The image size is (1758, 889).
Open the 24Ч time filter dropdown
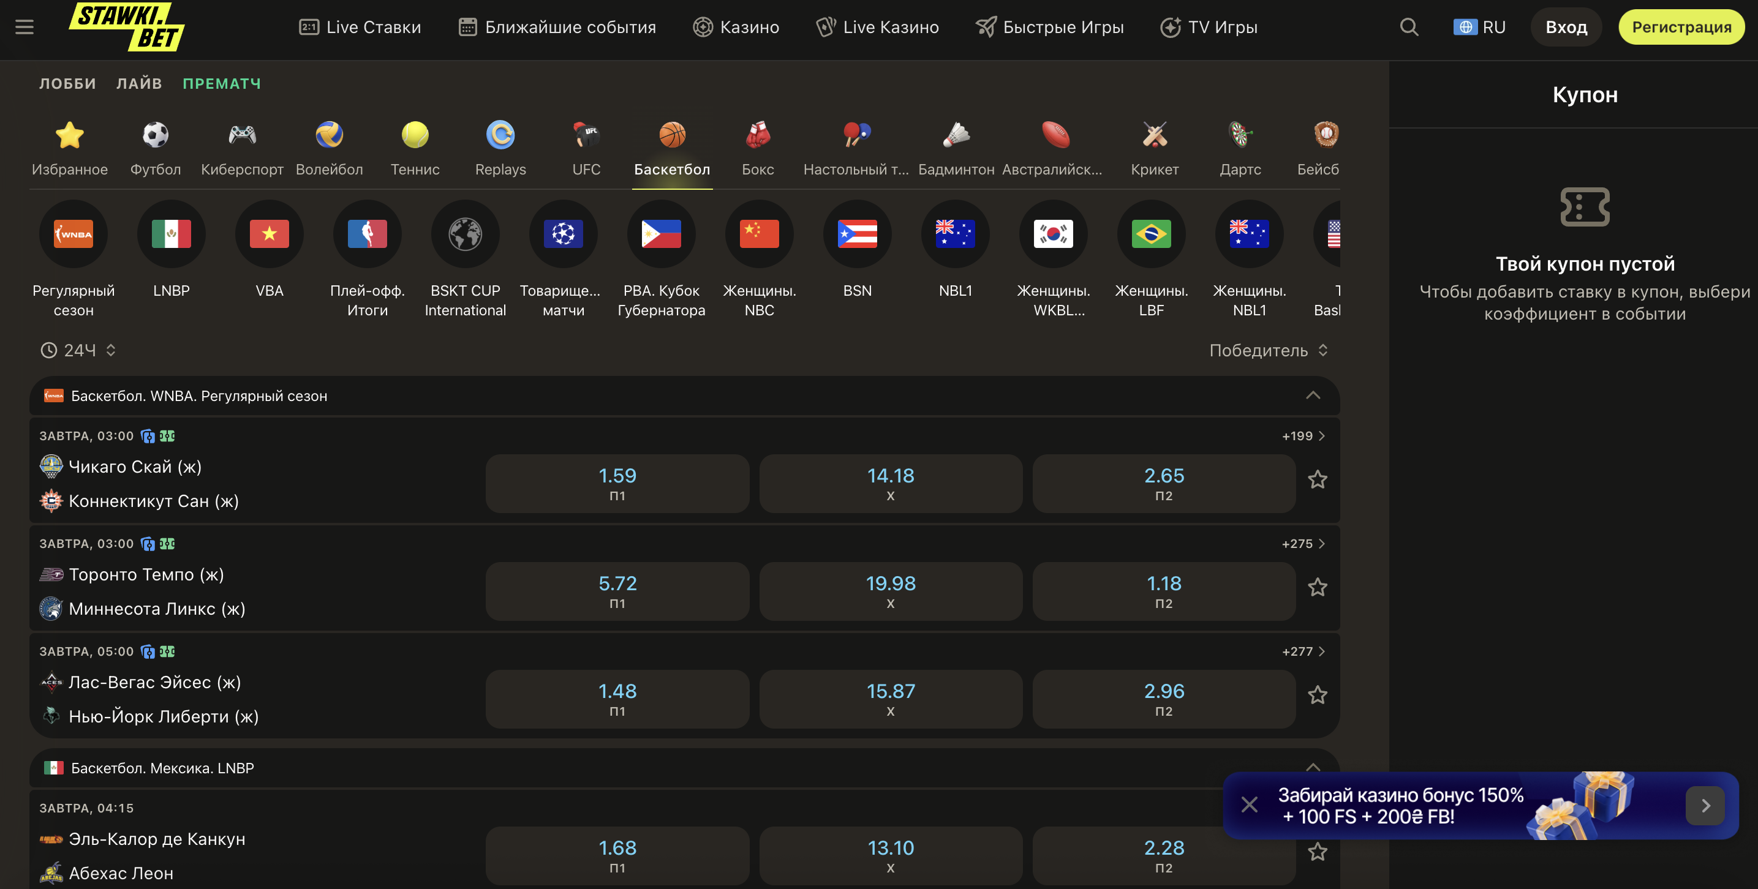click(x=78, y=350)
